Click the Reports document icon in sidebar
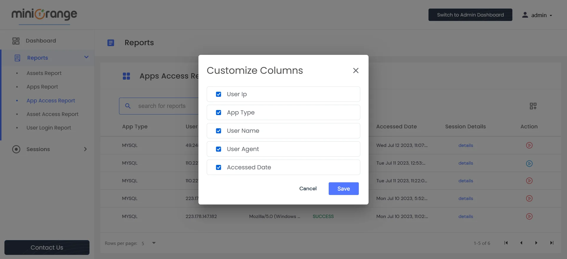 coord(17,58)
